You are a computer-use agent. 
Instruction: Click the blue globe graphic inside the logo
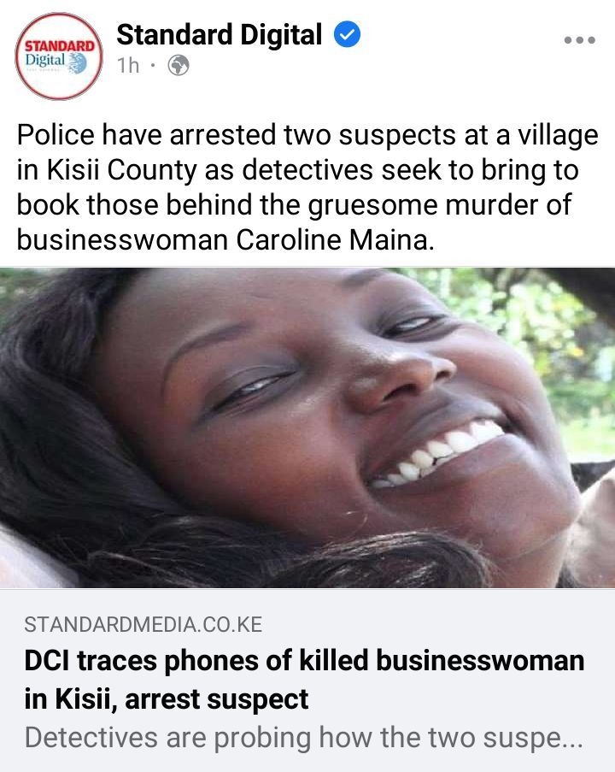[77, 63]
